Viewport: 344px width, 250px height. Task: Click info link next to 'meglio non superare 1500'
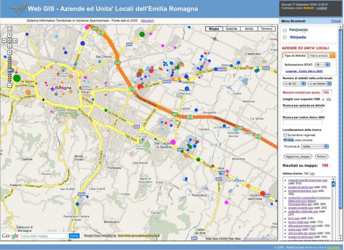click(329, 99)
